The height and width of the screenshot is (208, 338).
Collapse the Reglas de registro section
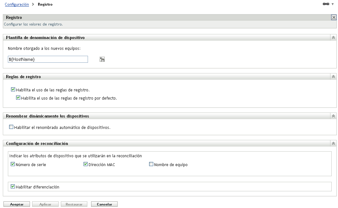pyautogui.click(x=333, y=77)
